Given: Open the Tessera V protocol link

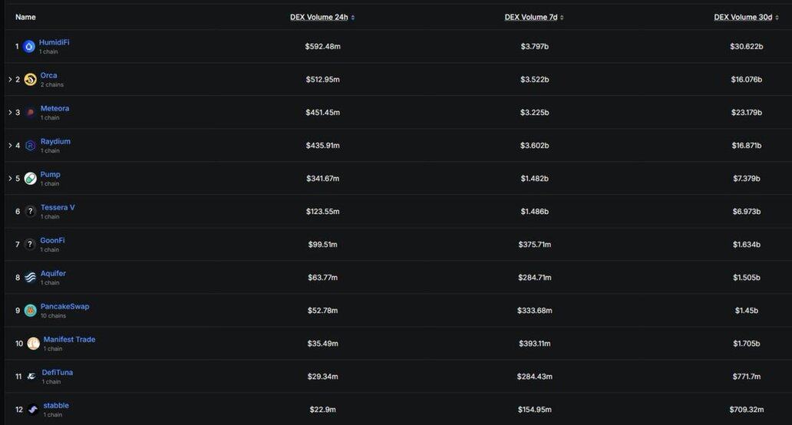Looking at the screenshot, I should (x=58, y=207).
